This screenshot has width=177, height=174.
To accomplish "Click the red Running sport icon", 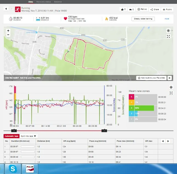I will point(18,9).
